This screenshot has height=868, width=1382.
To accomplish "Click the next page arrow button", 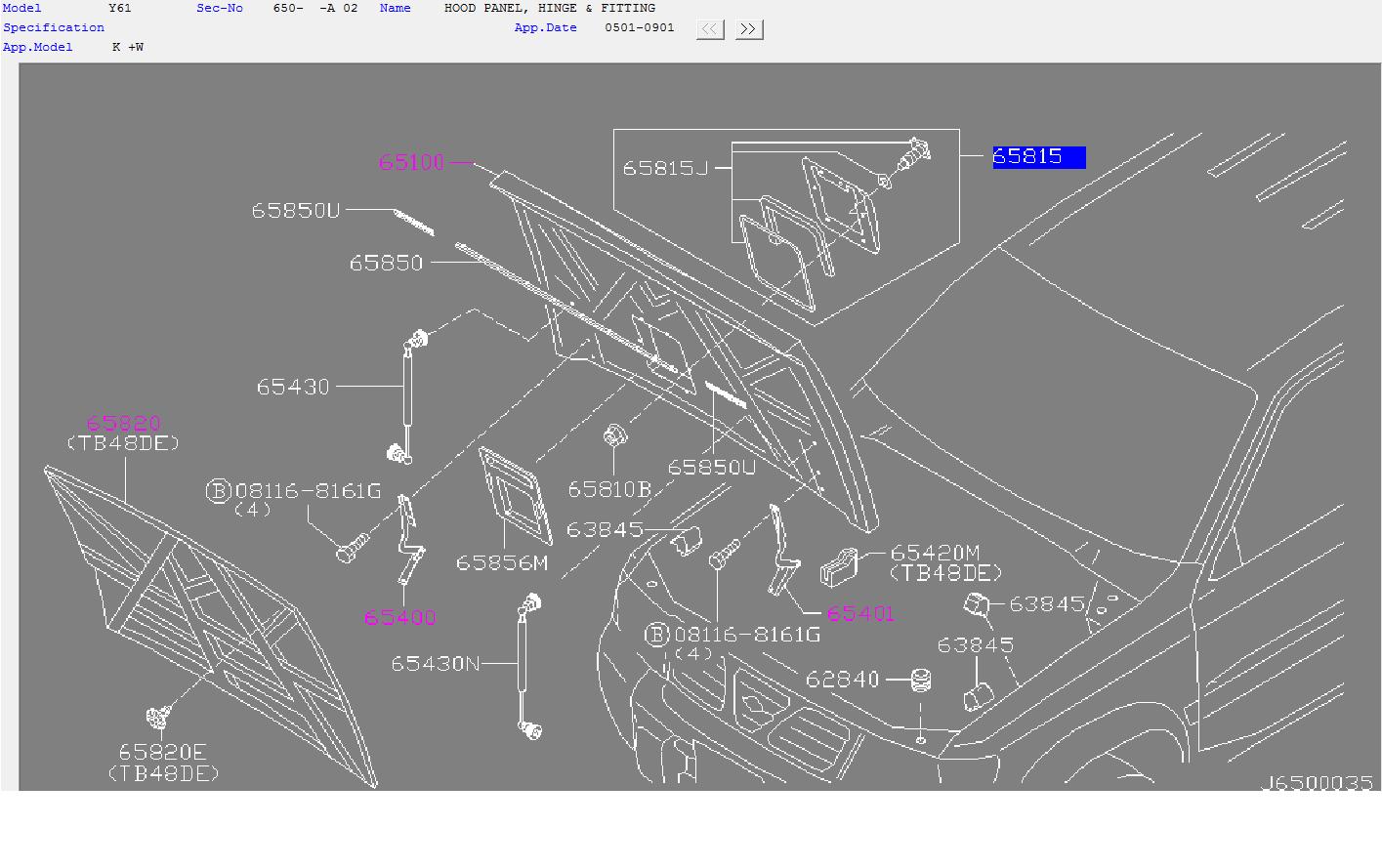I will [748, 29].
